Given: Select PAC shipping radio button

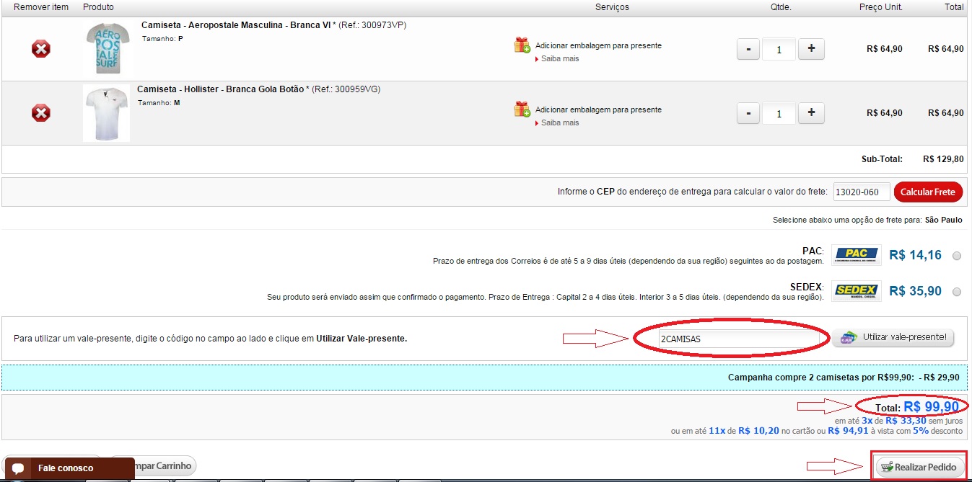Looking at the screenshot, I should coord(957,256).
